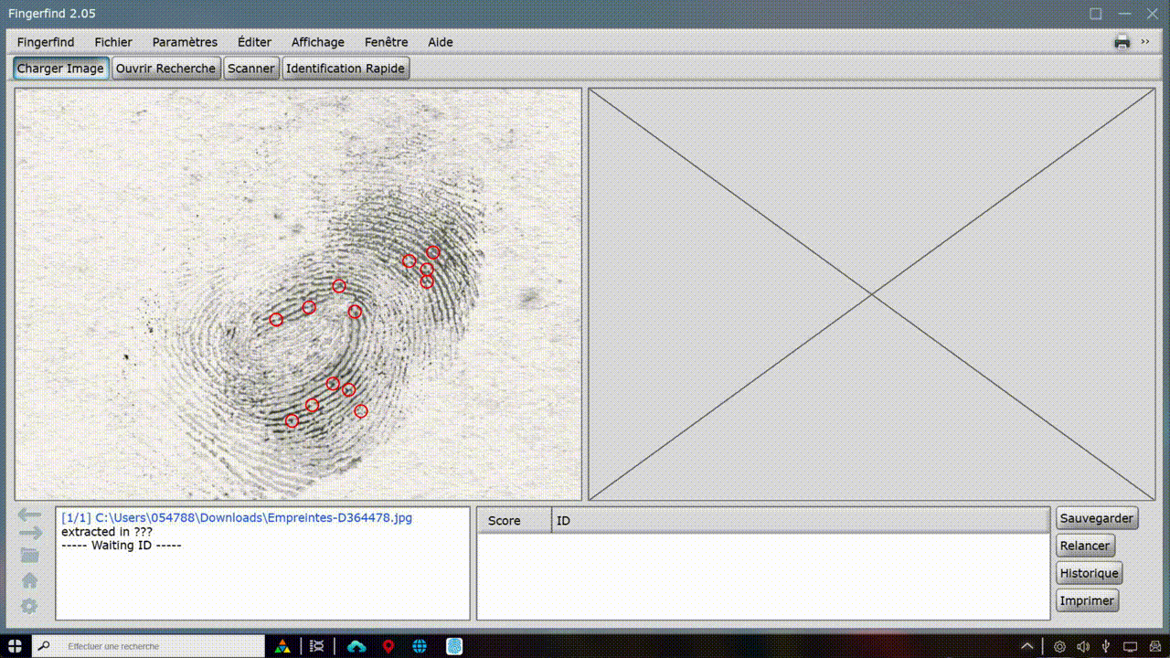Open the folder icon in left sidebar
1170x658 pixels.
pyautogui.click(x=29, y=555)
